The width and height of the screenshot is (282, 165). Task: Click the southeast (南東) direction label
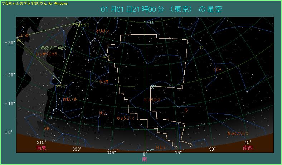click(x=42, y=147)
